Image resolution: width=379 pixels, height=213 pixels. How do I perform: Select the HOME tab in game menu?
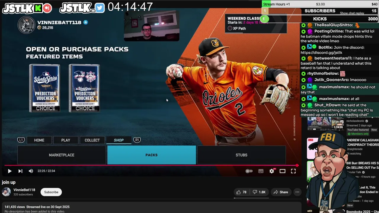point(39,140)
